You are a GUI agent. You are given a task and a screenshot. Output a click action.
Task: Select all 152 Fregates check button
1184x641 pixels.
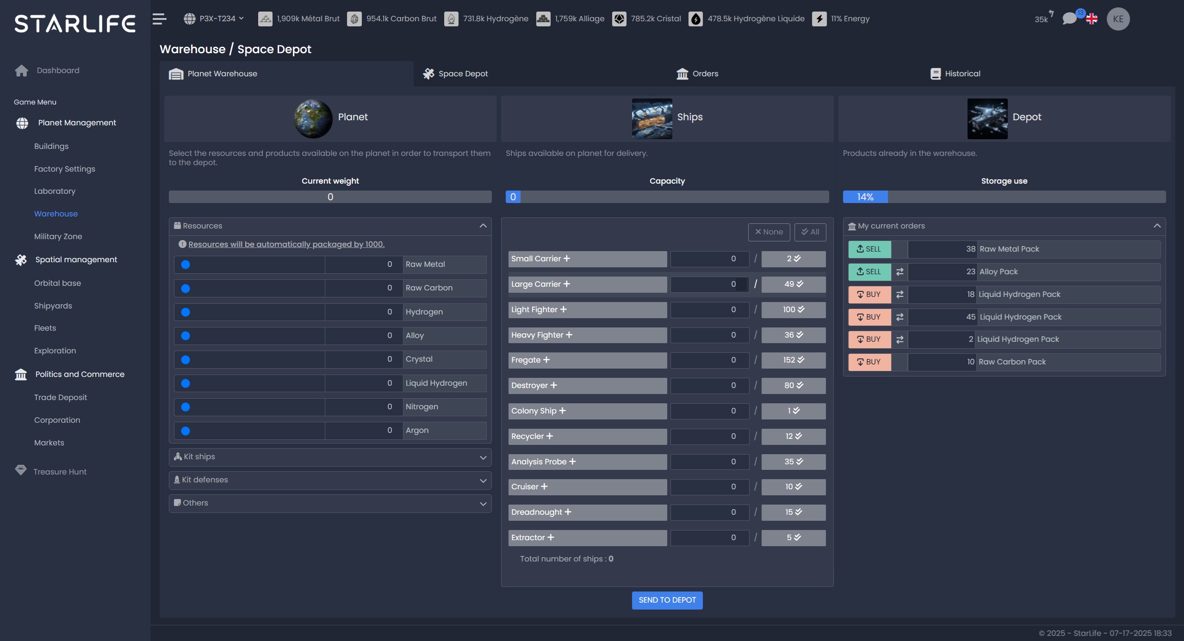coord(793,360)
